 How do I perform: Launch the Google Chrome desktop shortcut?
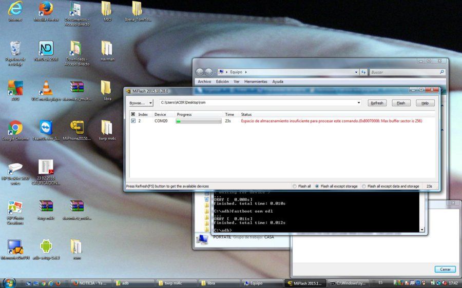pyautogui.click(x=15, y=130)
